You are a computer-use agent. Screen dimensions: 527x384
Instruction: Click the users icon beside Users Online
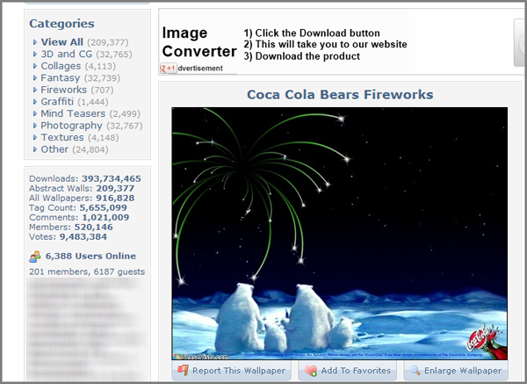(35, 257)
